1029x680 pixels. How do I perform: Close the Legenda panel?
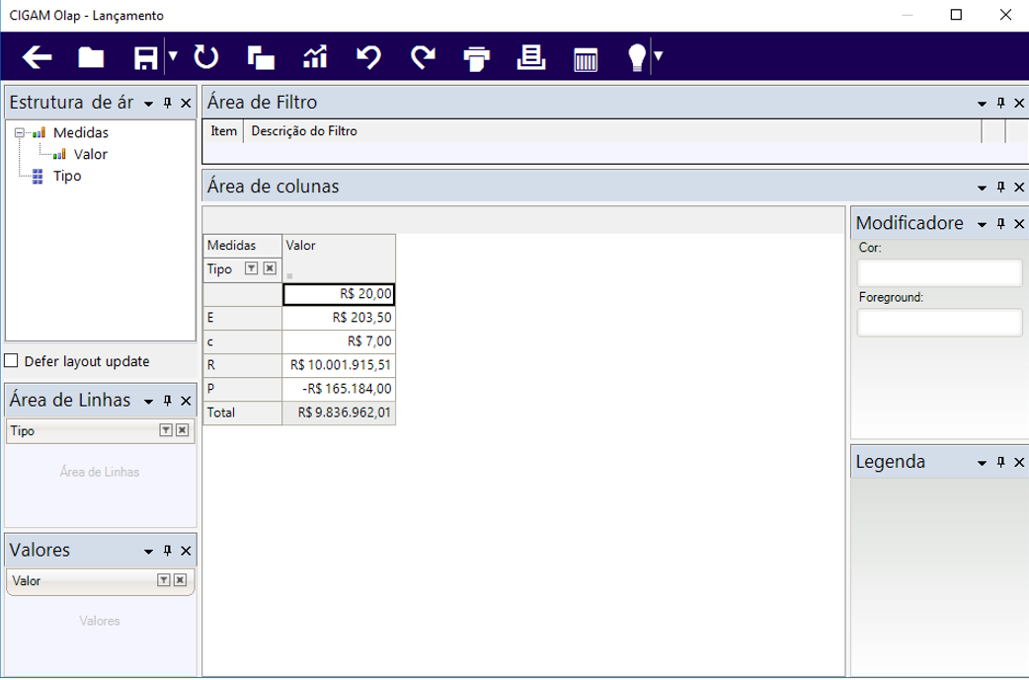click(1019, 462)
